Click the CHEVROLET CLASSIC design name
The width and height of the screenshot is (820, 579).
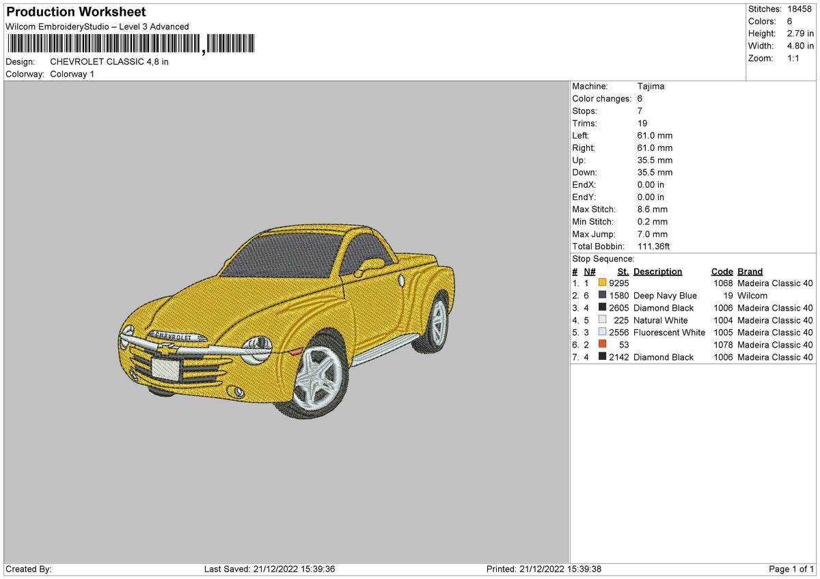point(109,61)
